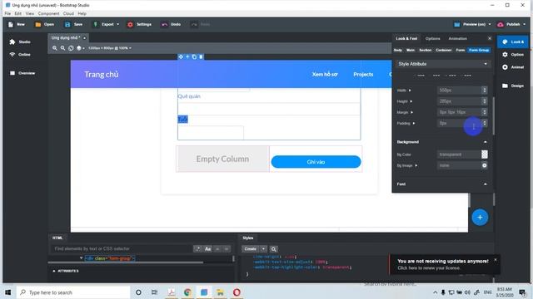Screen dimensions: 533x299
Task: Click the reset zoom icon in canvas toolbar
Action: pyautogui.click(x=71, y=48)
